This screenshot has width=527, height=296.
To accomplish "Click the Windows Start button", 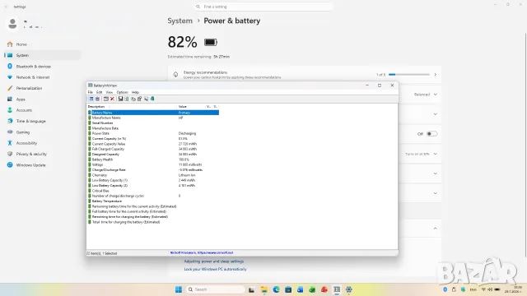I will pyautogui.click(x=179, y=289).
